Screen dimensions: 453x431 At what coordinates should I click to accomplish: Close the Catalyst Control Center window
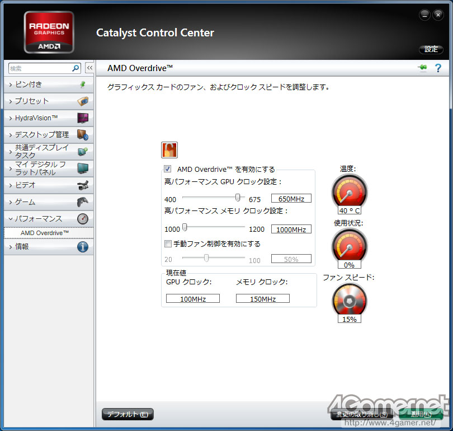click(438, 15)
